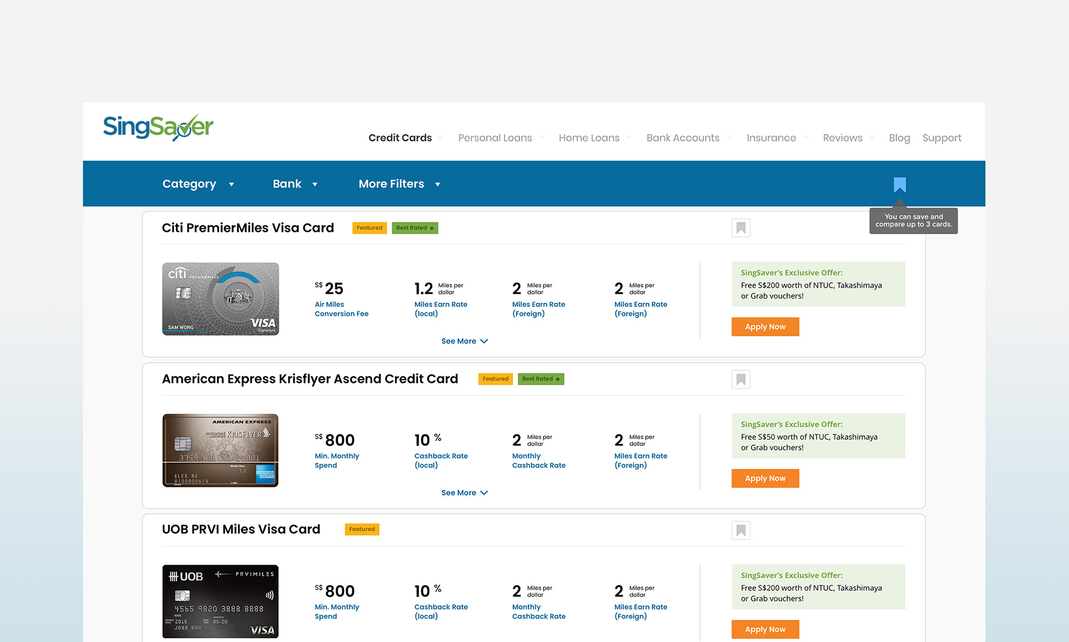Open the Credit Cards menu

click(x=405, y=138)
